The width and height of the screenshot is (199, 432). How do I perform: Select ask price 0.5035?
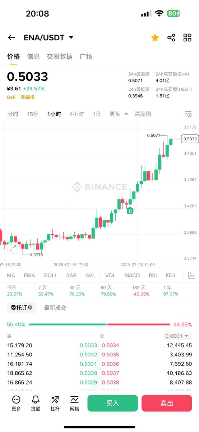point(110,355)
